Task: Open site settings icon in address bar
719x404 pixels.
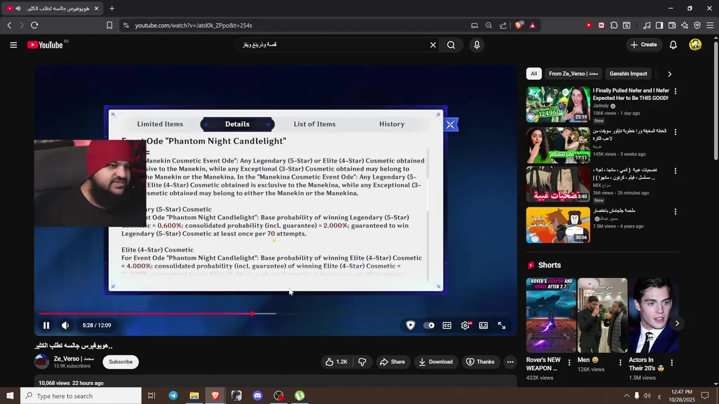Action: pyautogui.click(x=125, y=25)
